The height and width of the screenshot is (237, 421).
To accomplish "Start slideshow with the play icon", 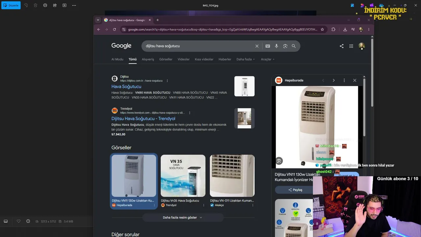I will (64, 5).
